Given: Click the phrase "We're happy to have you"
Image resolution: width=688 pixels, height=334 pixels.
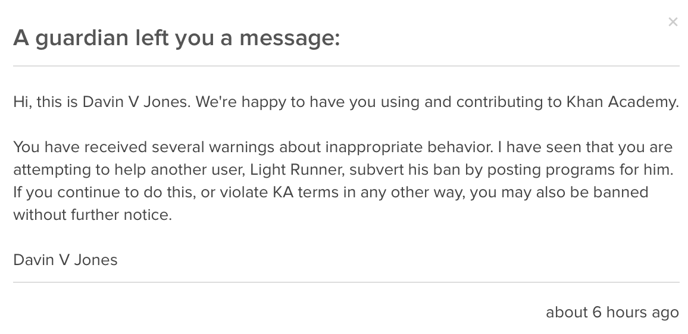Looking at the screenshot, I should pos(270,102).
